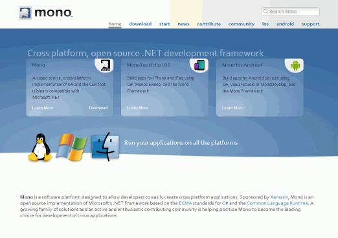
Task: Focus the Search Mono input field
Action: coord(291,12)
